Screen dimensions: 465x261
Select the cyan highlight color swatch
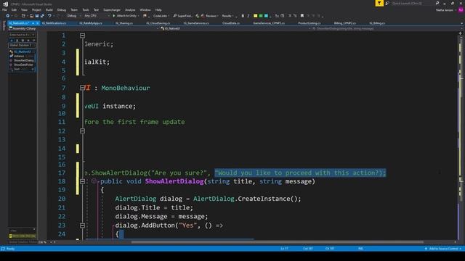(x=266, y=16)
